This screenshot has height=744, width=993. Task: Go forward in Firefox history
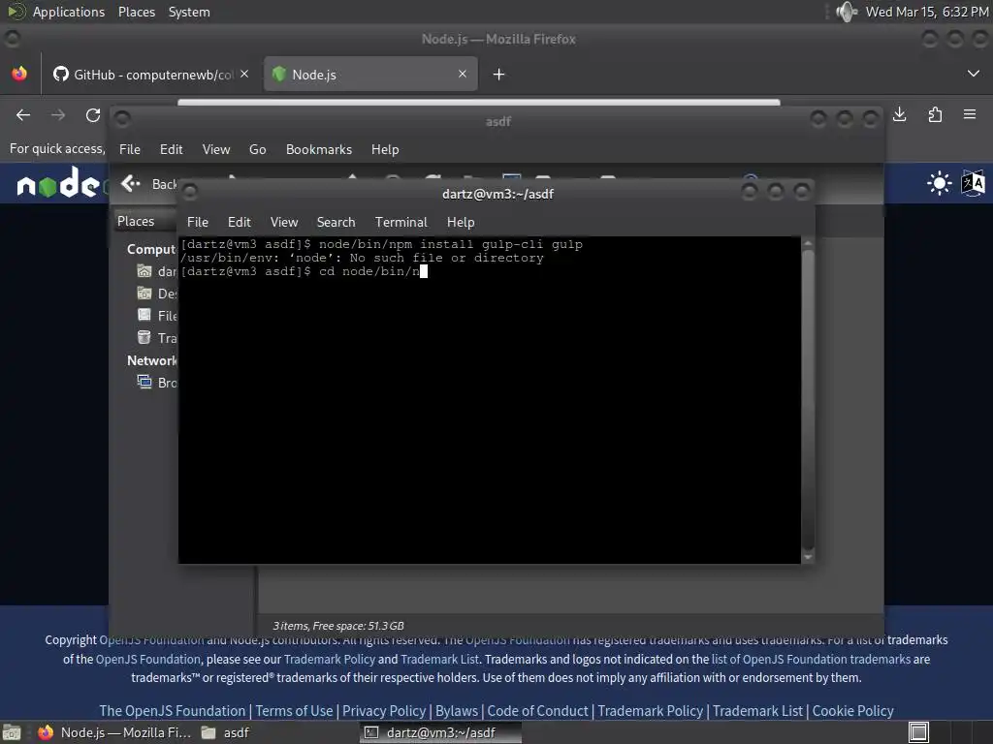click(58, 115)
